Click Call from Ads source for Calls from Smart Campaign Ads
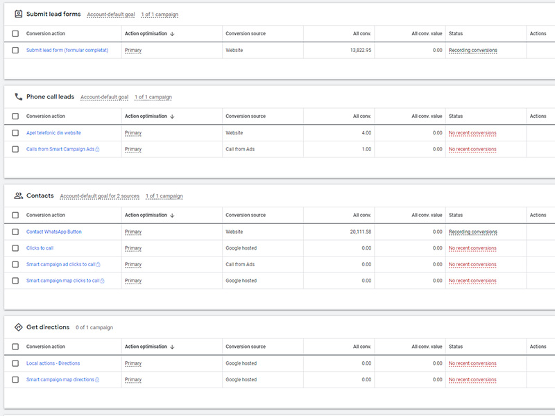Image resolution: width=555 pixels, height=416 pixels. [240, 149]
